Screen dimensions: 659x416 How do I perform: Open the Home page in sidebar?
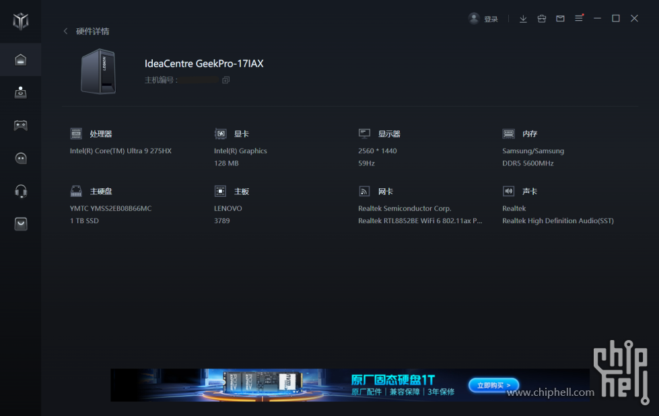click(x=21, y=60)
